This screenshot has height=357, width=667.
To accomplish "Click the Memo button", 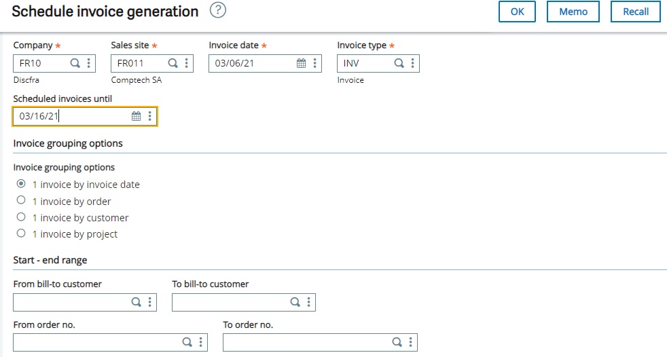I will [573, 12].
